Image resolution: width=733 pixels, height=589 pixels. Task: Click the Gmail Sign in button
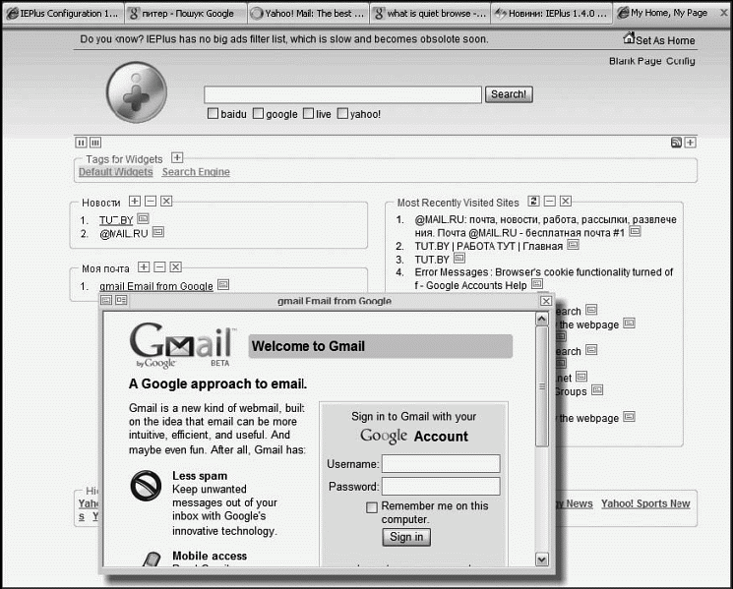[406, 537]
